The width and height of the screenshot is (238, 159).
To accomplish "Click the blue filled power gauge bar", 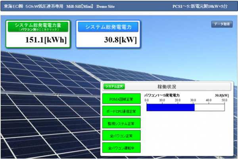I will click(170, 107).
